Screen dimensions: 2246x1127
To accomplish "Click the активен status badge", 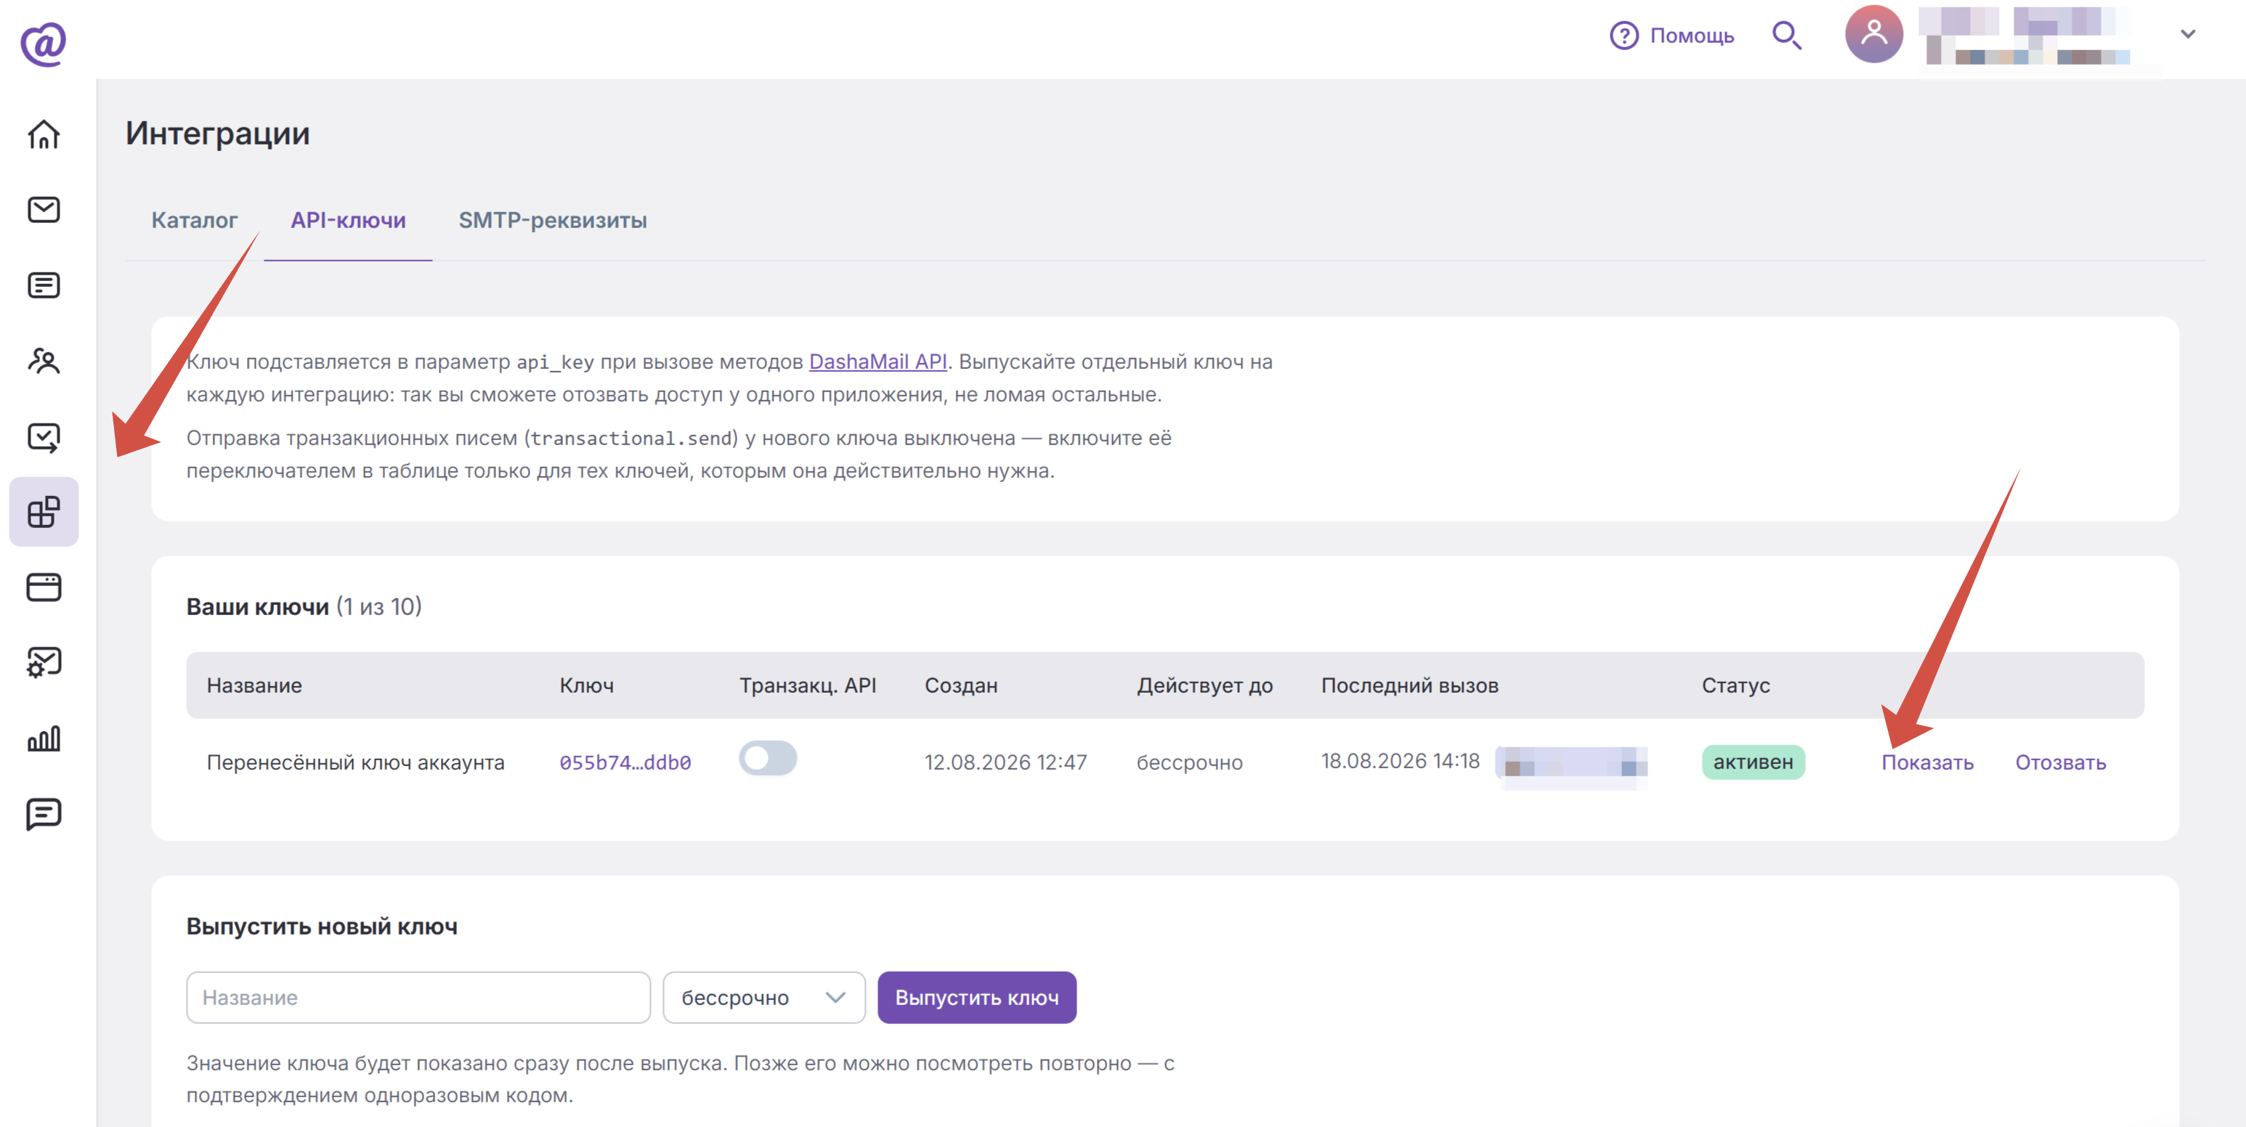I will [1753, 762].
